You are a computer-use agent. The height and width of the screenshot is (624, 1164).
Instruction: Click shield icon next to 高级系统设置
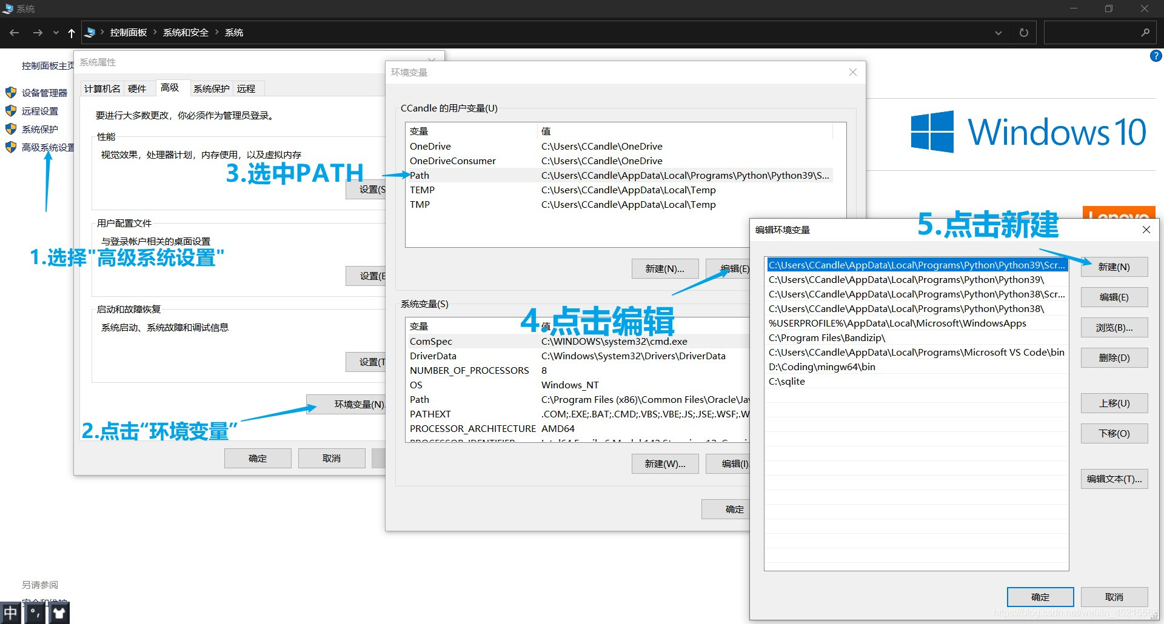coord(11,147)
